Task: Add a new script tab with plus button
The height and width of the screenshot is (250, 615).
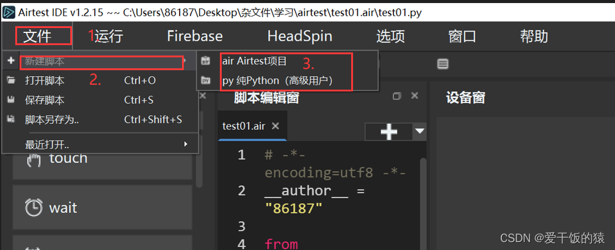Action: tap(388, 132)
